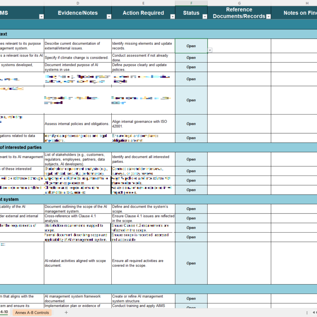Open the filter icon on the Evidence/Notes header
Image resolution: width=317 pixels, height=317 pixels.
(108, 16)
